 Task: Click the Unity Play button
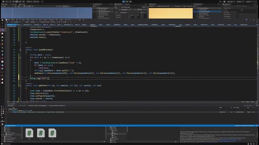click(x=123, y=2)
